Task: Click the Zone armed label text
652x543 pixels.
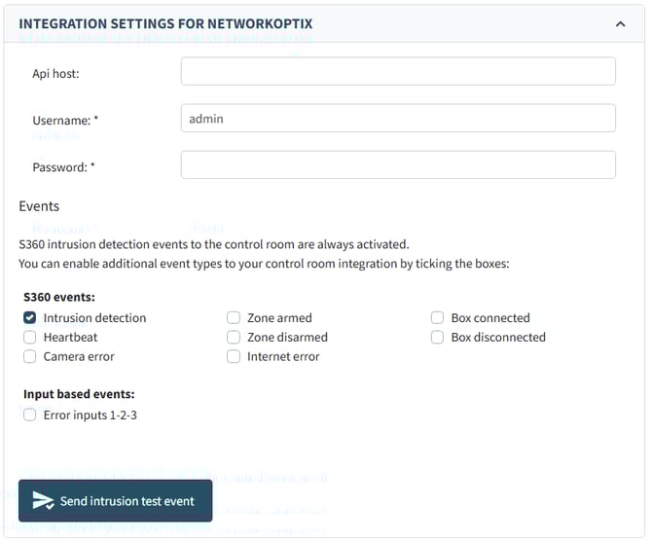Action: coord(279,318)
